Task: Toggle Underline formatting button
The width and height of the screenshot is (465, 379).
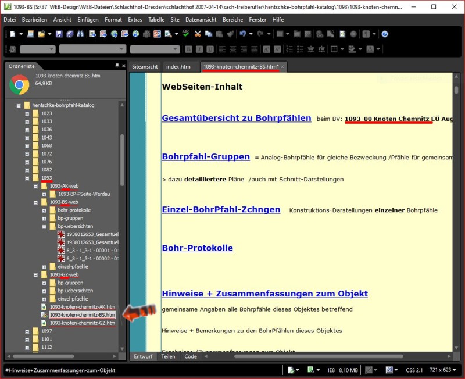Action: (209, 49)
